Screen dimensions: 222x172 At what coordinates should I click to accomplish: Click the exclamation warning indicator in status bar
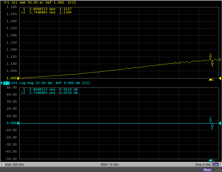click(220, 165)
